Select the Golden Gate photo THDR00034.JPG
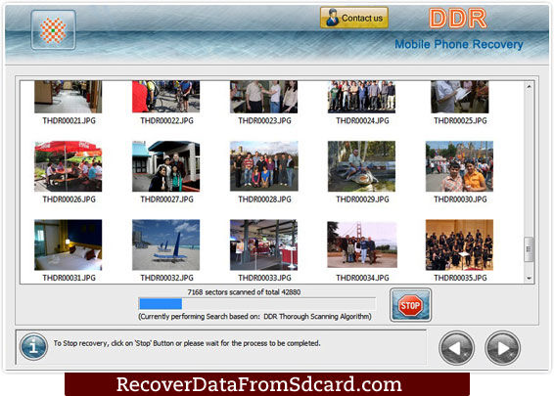The height and width of the screenshot is (396, 554). [362, 244]
